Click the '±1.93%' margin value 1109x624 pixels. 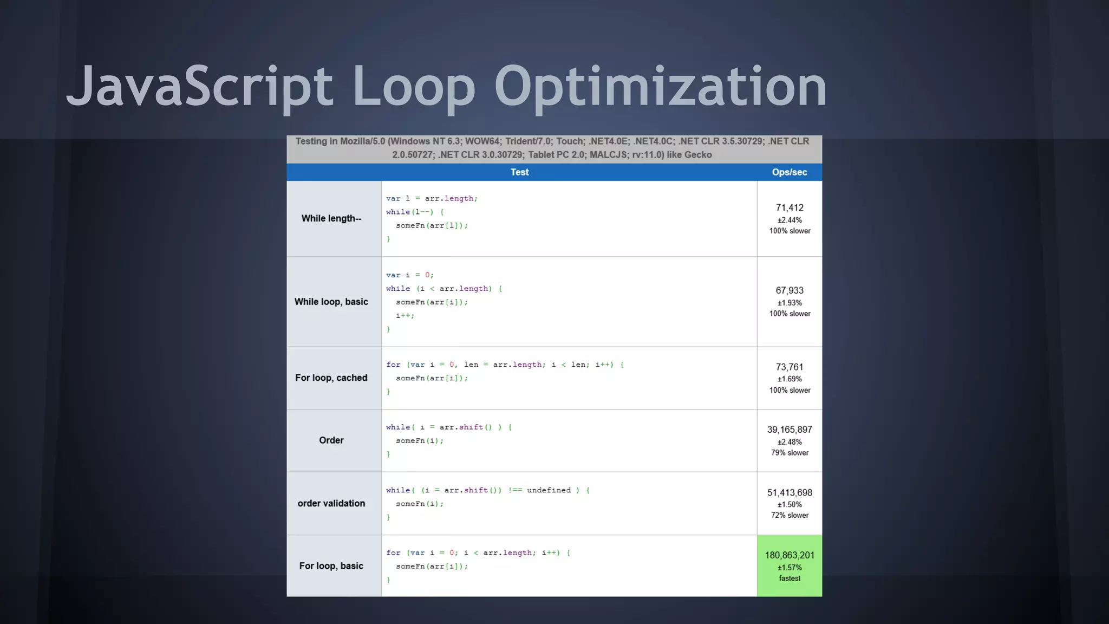pos(790,303)
